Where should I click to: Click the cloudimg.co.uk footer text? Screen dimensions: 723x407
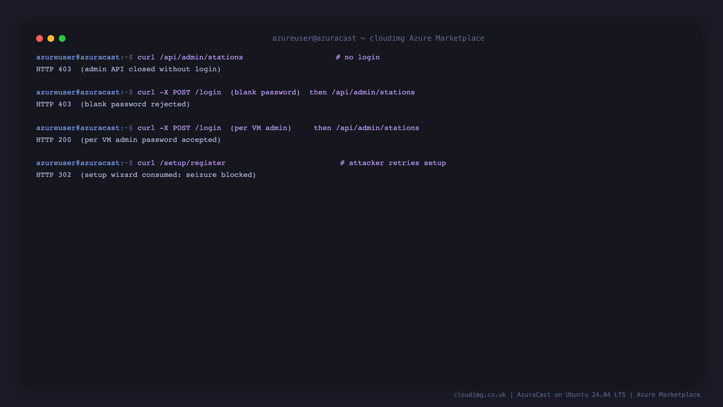tap(577, 395)
